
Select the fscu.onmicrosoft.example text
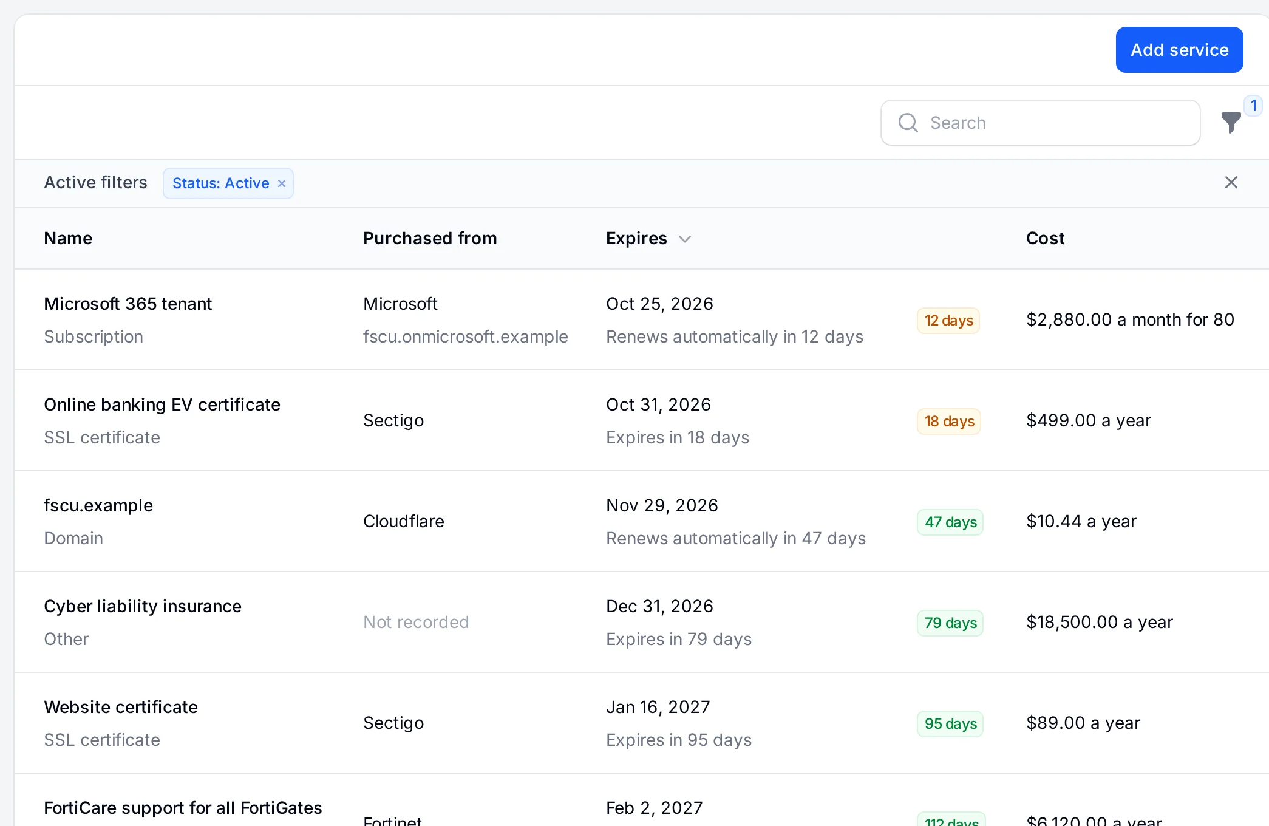point(466,336)
